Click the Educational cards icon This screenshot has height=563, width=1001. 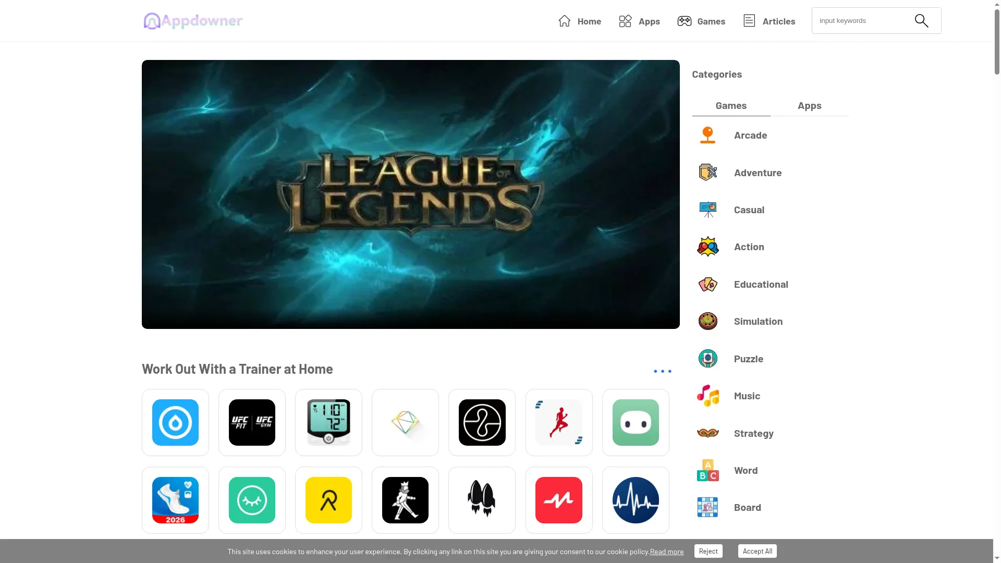click(x=707, y=284)
